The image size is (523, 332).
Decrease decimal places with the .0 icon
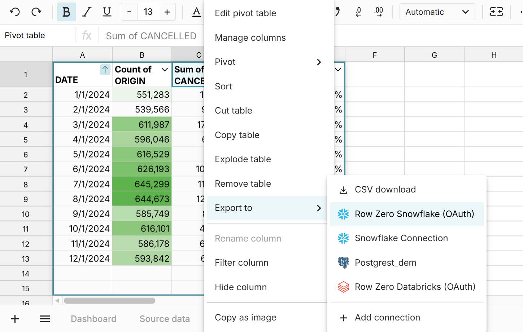click(358, 12)
